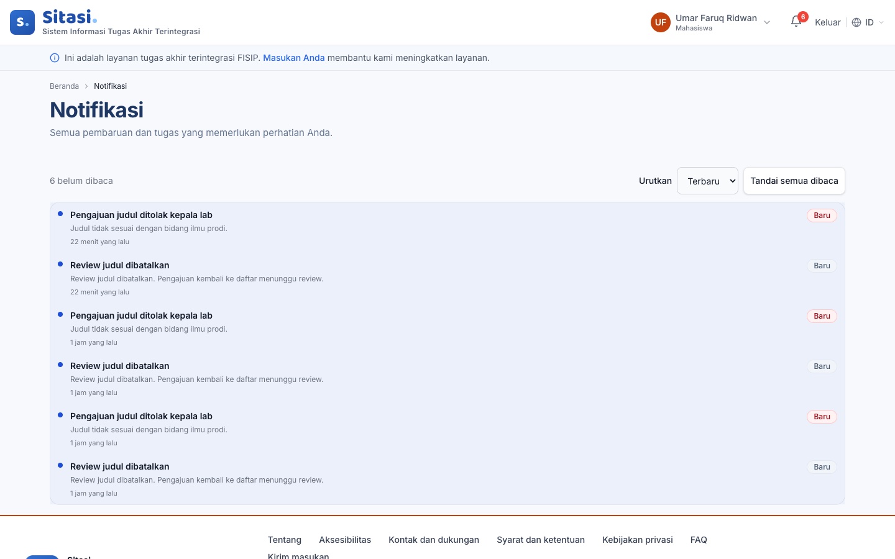This screenshot has width=895, height=559.
Task: Open Syarat dan ketentuan footer link
Action: point(541,540)
